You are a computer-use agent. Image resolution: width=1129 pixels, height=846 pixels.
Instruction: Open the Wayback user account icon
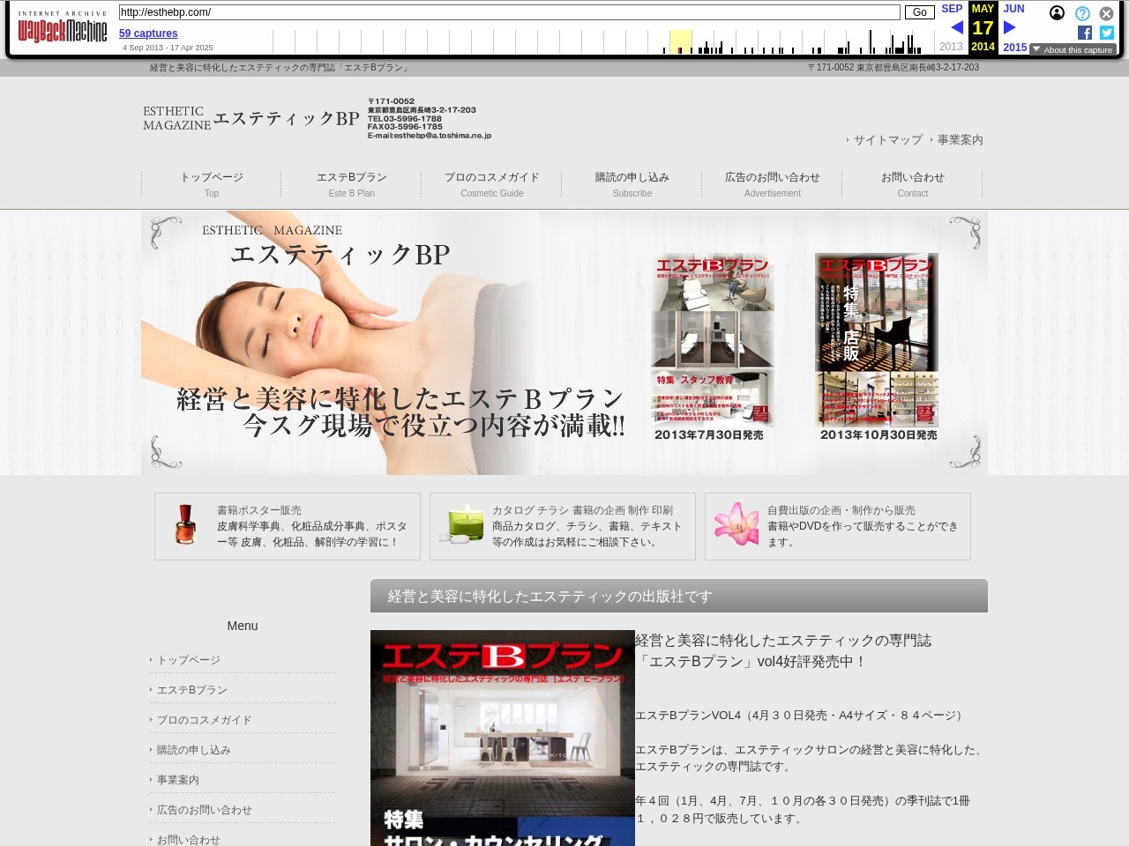1057,13
